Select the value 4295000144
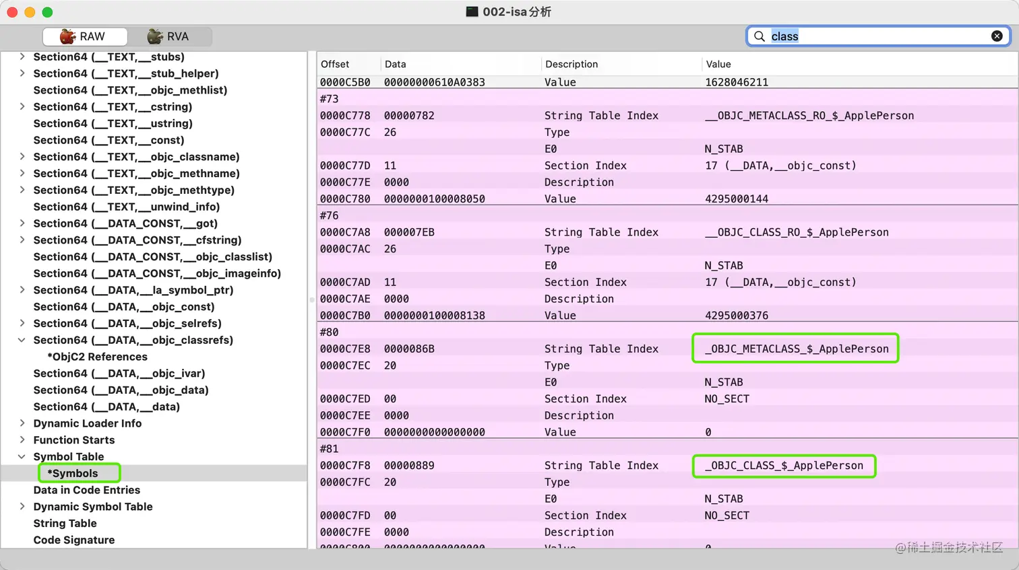This screenshot has height=570, width=1019. click(737, 199)
